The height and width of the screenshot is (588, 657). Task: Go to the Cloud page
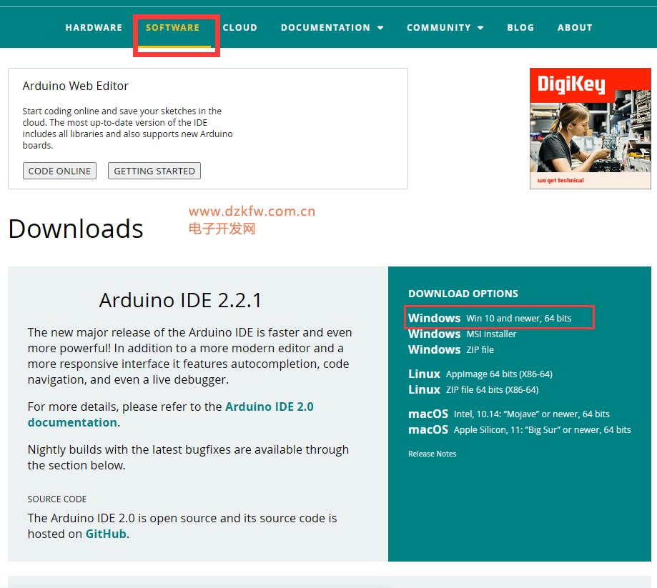239,28
